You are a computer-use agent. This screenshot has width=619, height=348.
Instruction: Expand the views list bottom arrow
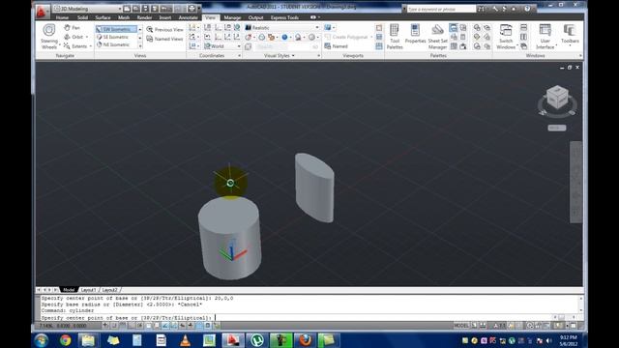pyautogui.click(x=140, y=45)
